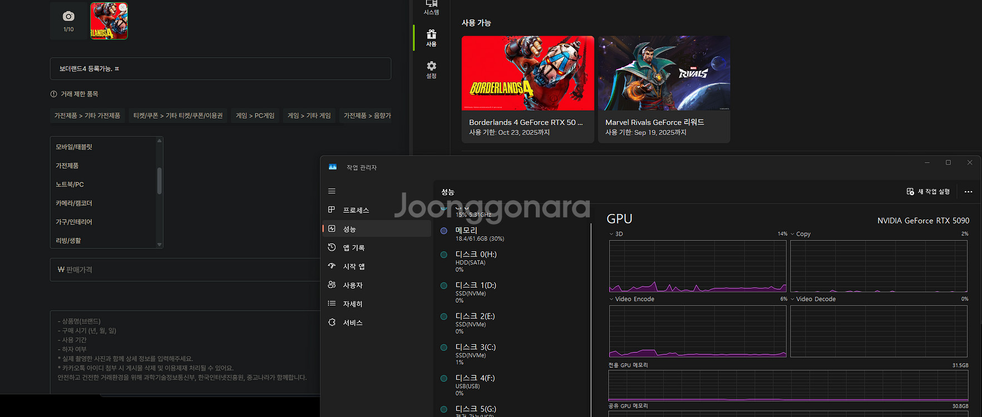Open 사용자 tab in Task Manager
The width and height of the screenshot is (982, 417).
tap(377, 285)
